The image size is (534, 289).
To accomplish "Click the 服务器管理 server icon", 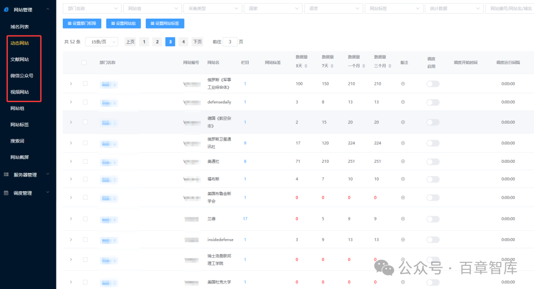I will [6, 175].
